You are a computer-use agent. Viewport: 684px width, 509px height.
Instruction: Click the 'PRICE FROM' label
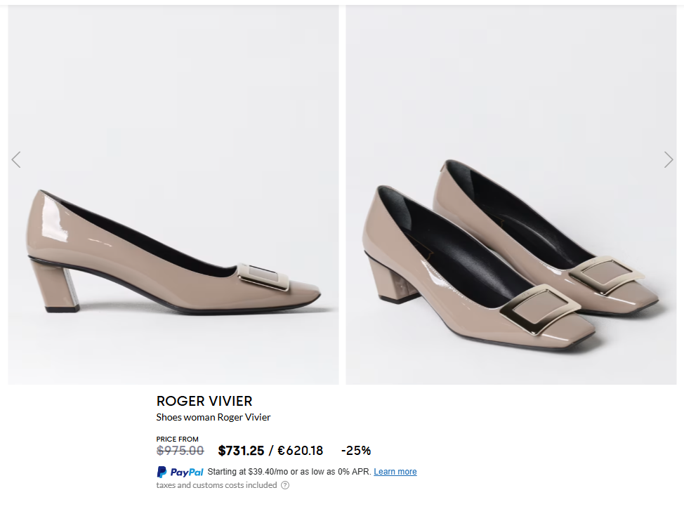tap(178, 439)
